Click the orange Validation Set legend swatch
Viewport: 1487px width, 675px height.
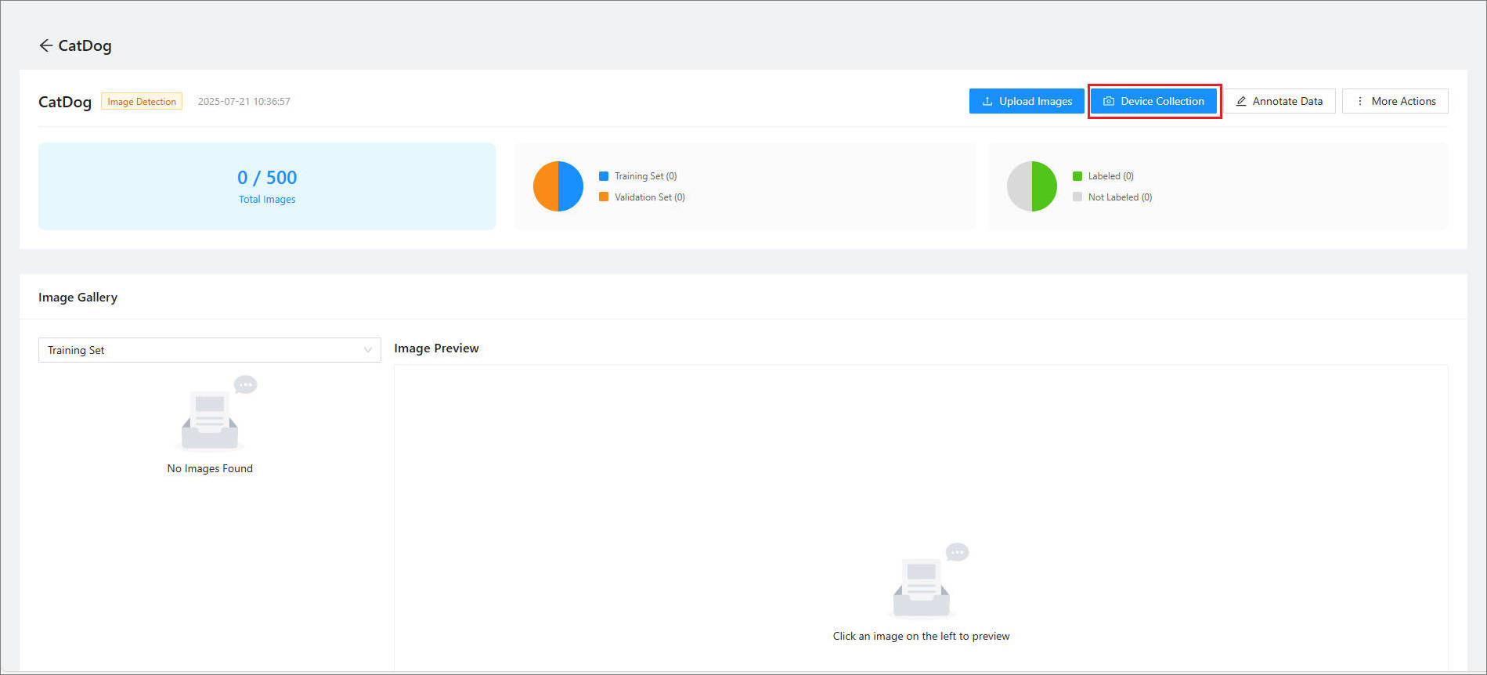pos(604,197)
